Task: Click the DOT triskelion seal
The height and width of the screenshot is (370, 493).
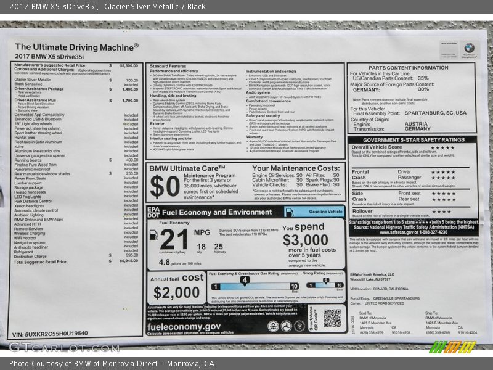Action: pyautogui.click(x=286, y=326)
